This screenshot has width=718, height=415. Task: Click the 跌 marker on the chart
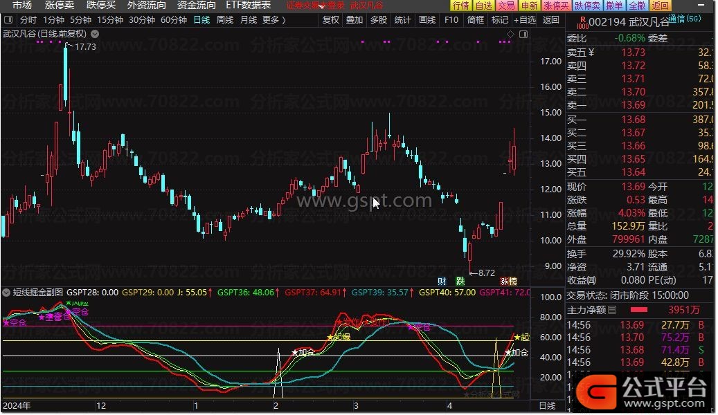coord(460,281)
